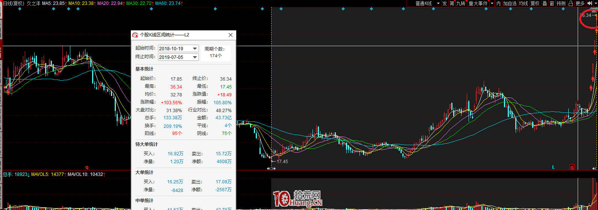
Task: Click the blue L marker on chart
Action: (x=553, y=167)
